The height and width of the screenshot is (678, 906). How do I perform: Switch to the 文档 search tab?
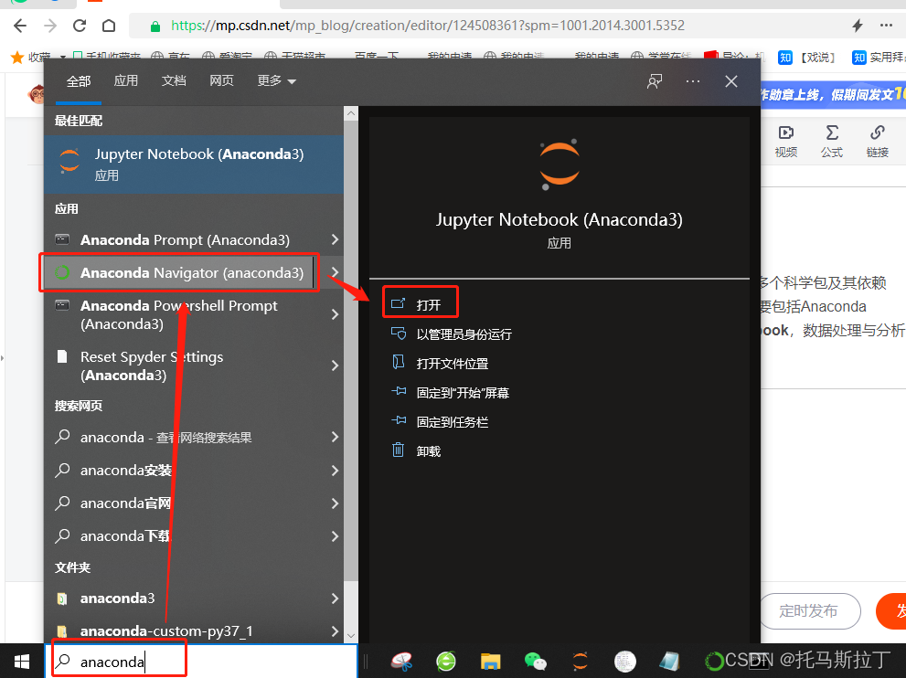pyautogui.click(x=174, y=80)
